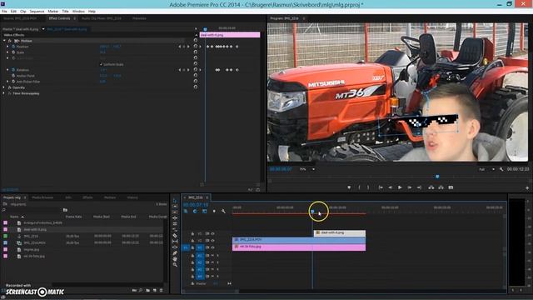Toggle the Position animation stopwatch

pyautogui.click(x=13, y=47)
